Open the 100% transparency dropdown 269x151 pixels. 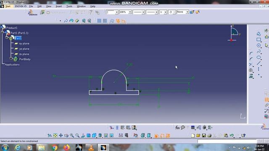pos(130,12)
